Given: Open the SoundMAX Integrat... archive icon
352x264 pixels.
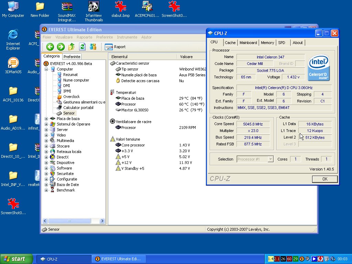Looking at the screenshot, I should coord(67,11).
